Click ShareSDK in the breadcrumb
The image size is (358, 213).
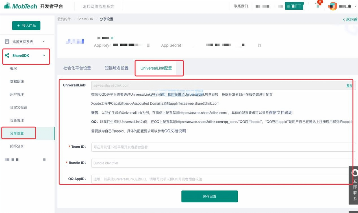[x=85, y=19]
